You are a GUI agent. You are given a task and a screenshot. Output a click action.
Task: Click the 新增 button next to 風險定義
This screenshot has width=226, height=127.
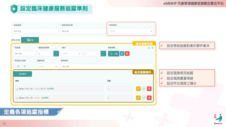pos(30,40)
